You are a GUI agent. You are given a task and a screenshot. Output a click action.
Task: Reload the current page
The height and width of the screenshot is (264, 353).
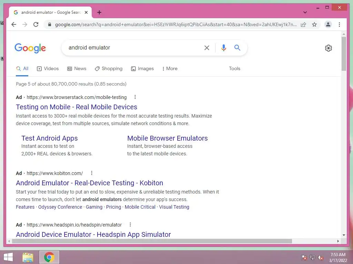[x=36, y=24]
